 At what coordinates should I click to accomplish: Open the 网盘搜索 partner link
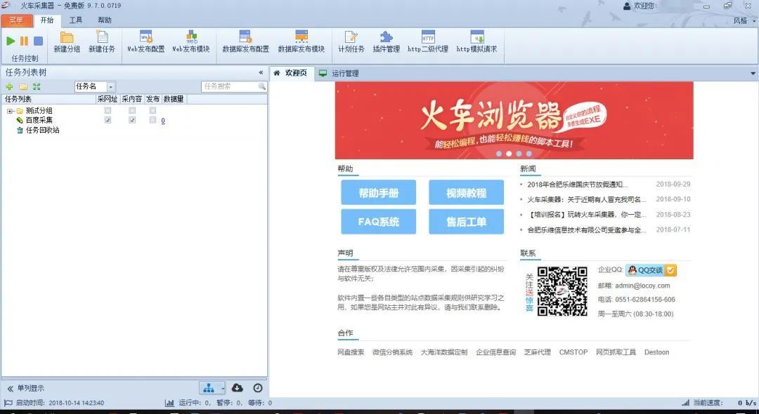click(351, 352)
